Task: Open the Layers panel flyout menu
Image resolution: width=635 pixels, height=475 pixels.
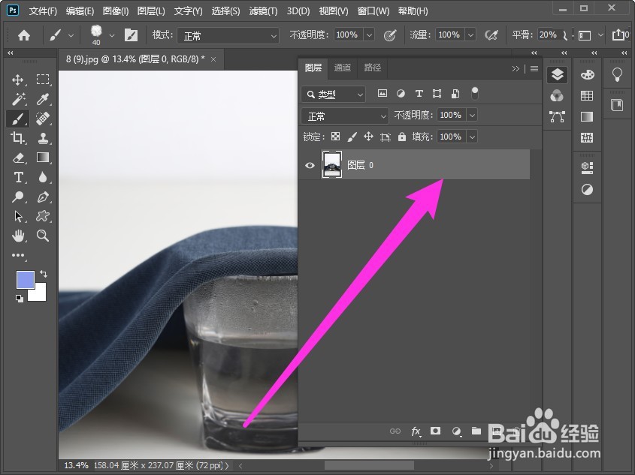Action: [534, 69]
